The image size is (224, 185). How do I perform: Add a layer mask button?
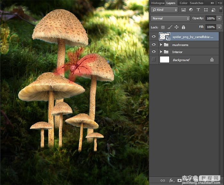[180, 181]
